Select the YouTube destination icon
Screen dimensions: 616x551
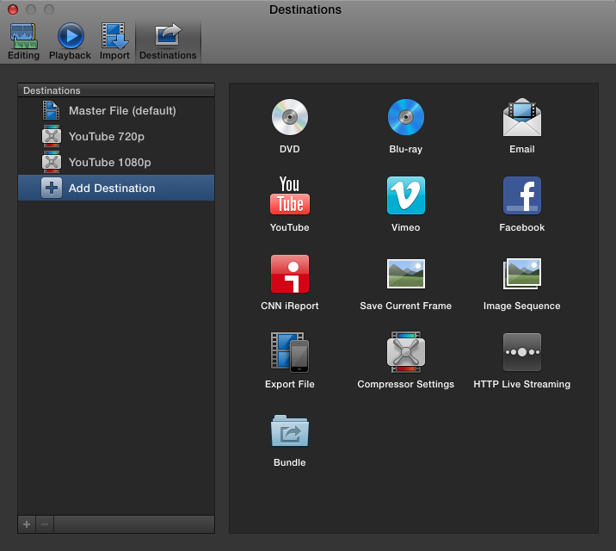click(290, 195)
